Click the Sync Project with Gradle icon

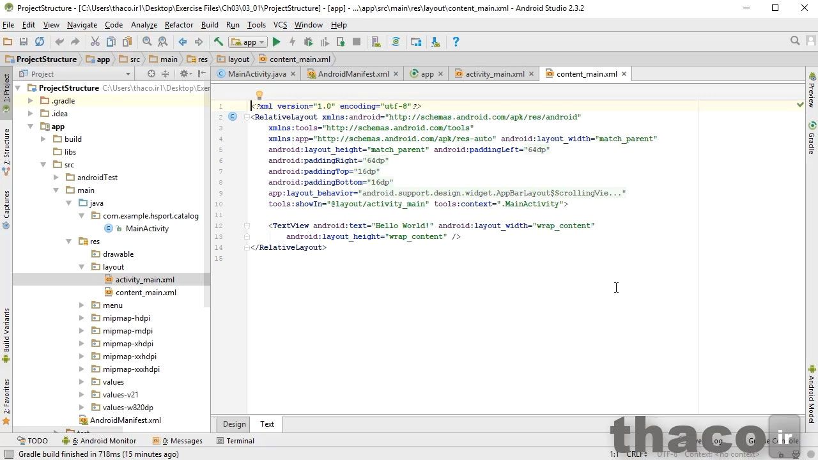[396, 42]
